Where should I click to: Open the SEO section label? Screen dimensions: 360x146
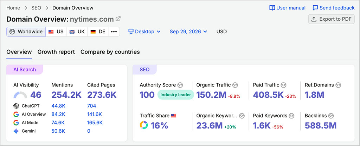pos(144,69)
